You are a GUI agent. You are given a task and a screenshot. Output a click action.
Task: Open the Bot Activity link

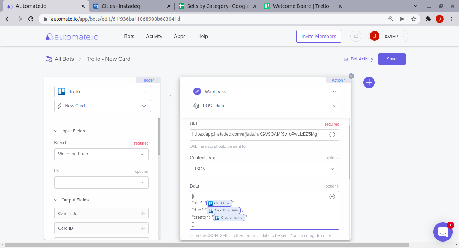[358, 59]
